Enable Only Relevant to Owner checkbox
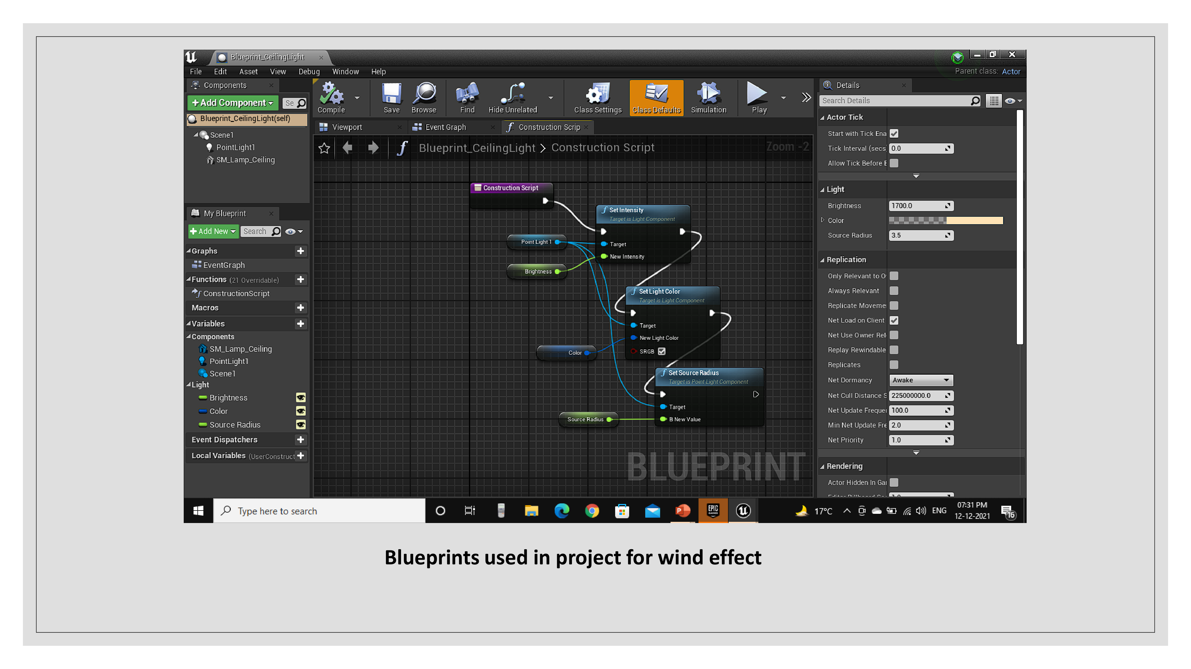1191x669 pixels. (x=894, y=276)
